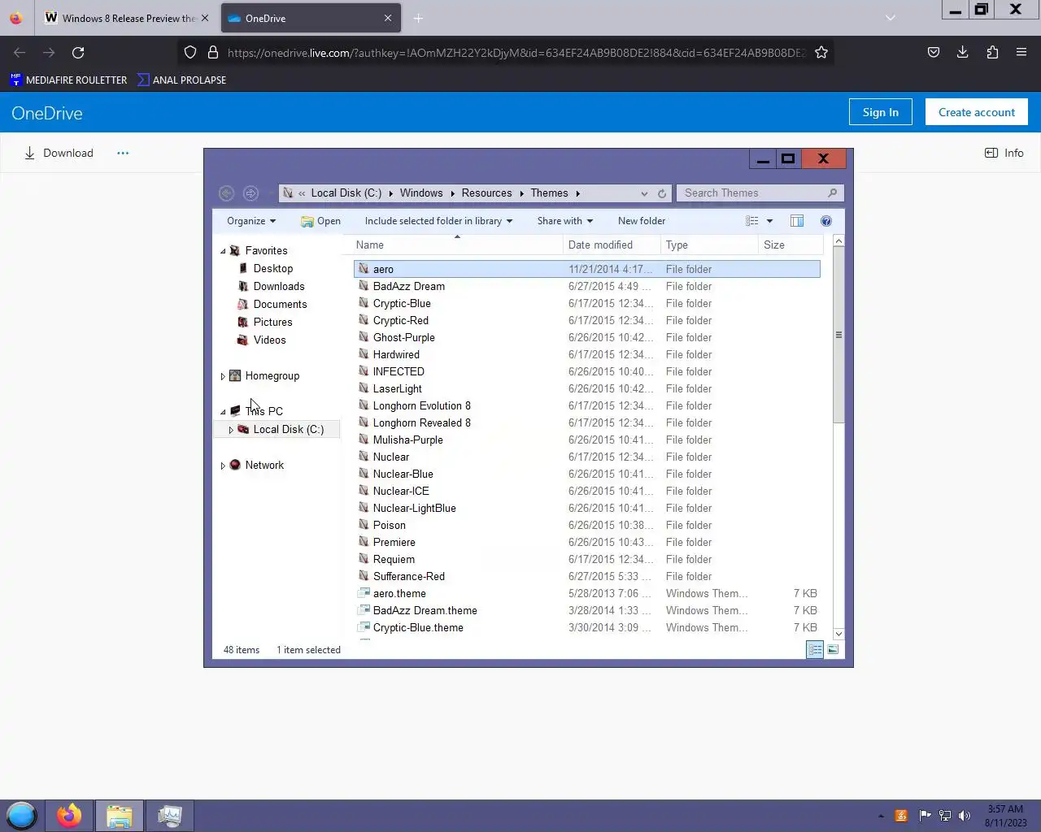Image resolution: width=1041 pixels, height=832 pixels.
Task: Open the Organize menu
Action: [251, 221]
